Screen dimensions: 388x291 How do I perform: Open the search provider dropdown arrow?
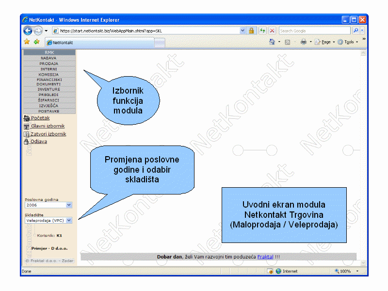click(362, 31)
